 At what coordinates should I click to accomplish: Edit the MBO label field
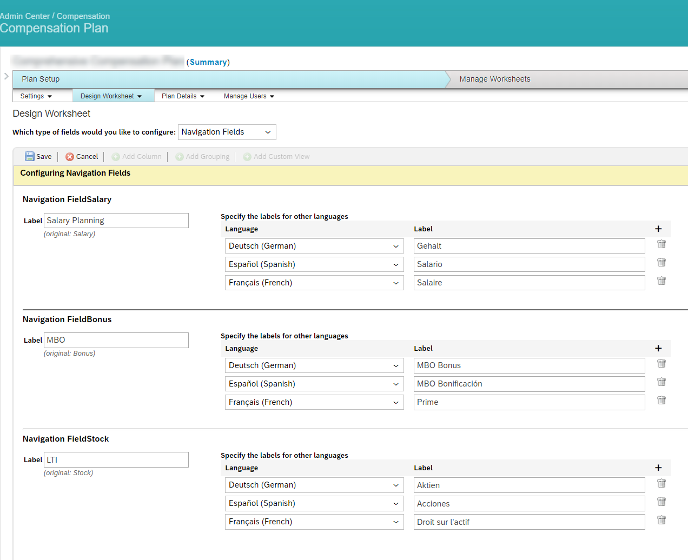point(116,340)
